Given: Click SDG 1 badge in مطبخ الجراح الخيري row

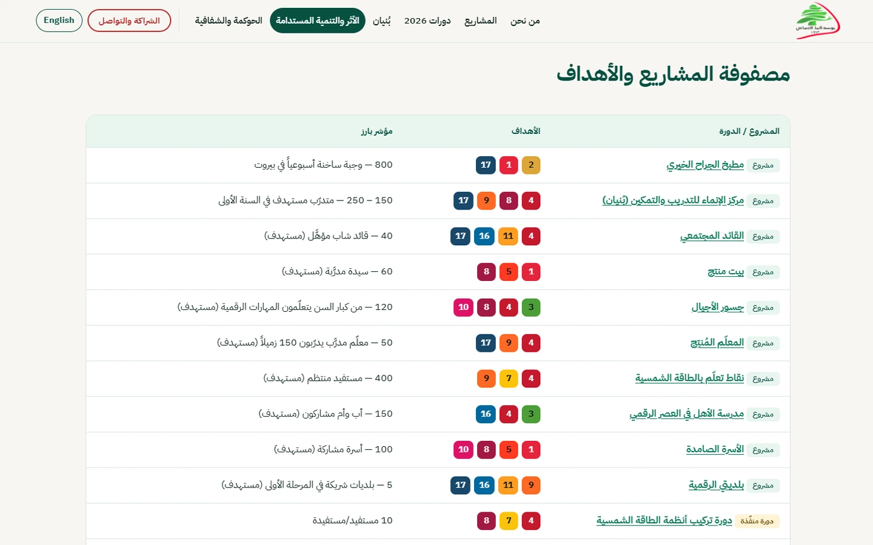Looking at the screenshot, I should point(509,165).
